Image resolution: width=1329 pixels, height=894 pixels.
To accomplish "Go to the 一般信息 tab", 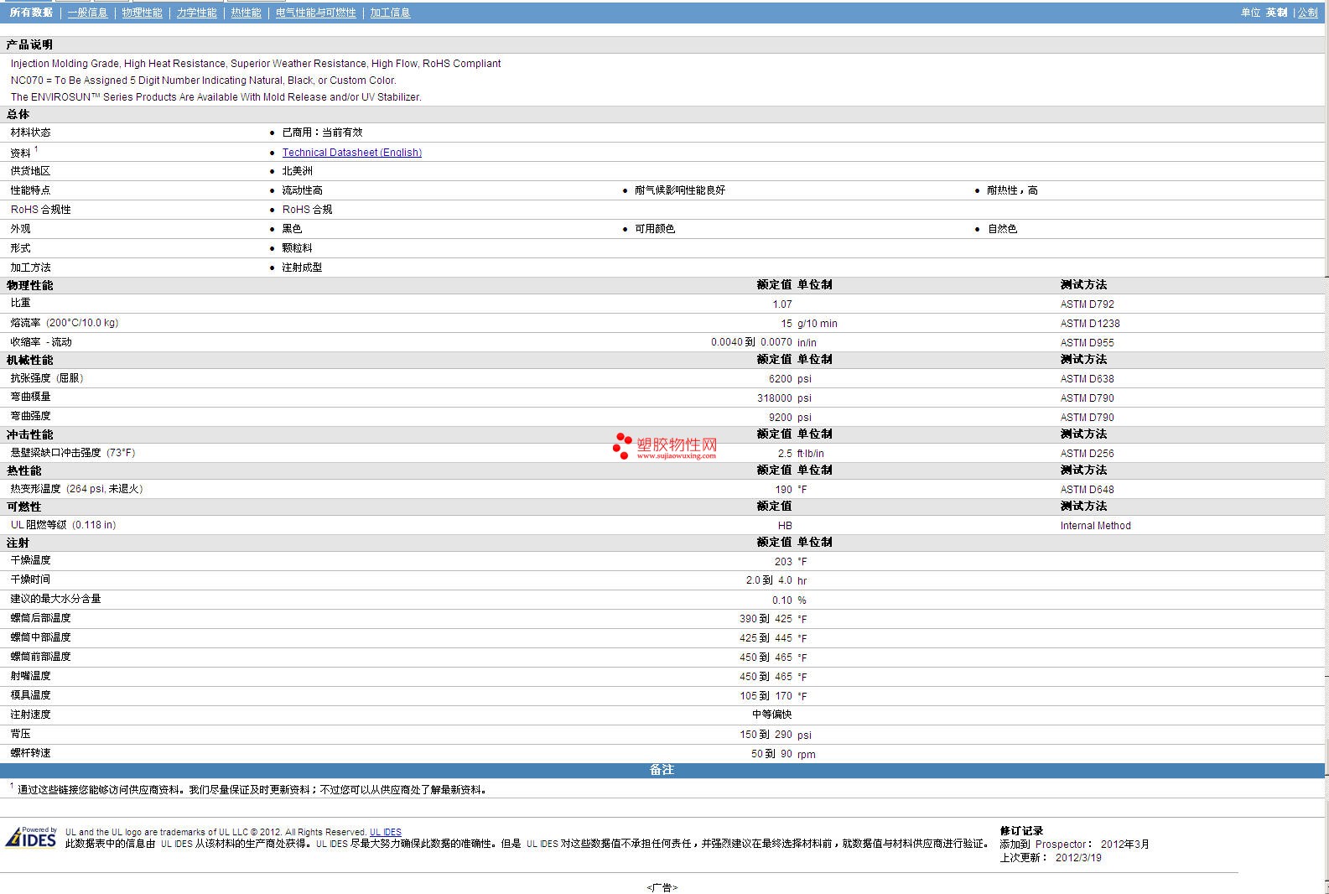I will click(88, 13).
